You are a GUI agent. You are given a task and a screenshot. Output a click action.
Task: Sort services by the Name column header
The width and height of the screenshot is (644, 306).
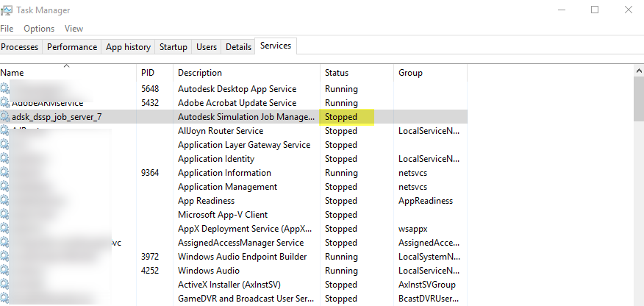12,73
